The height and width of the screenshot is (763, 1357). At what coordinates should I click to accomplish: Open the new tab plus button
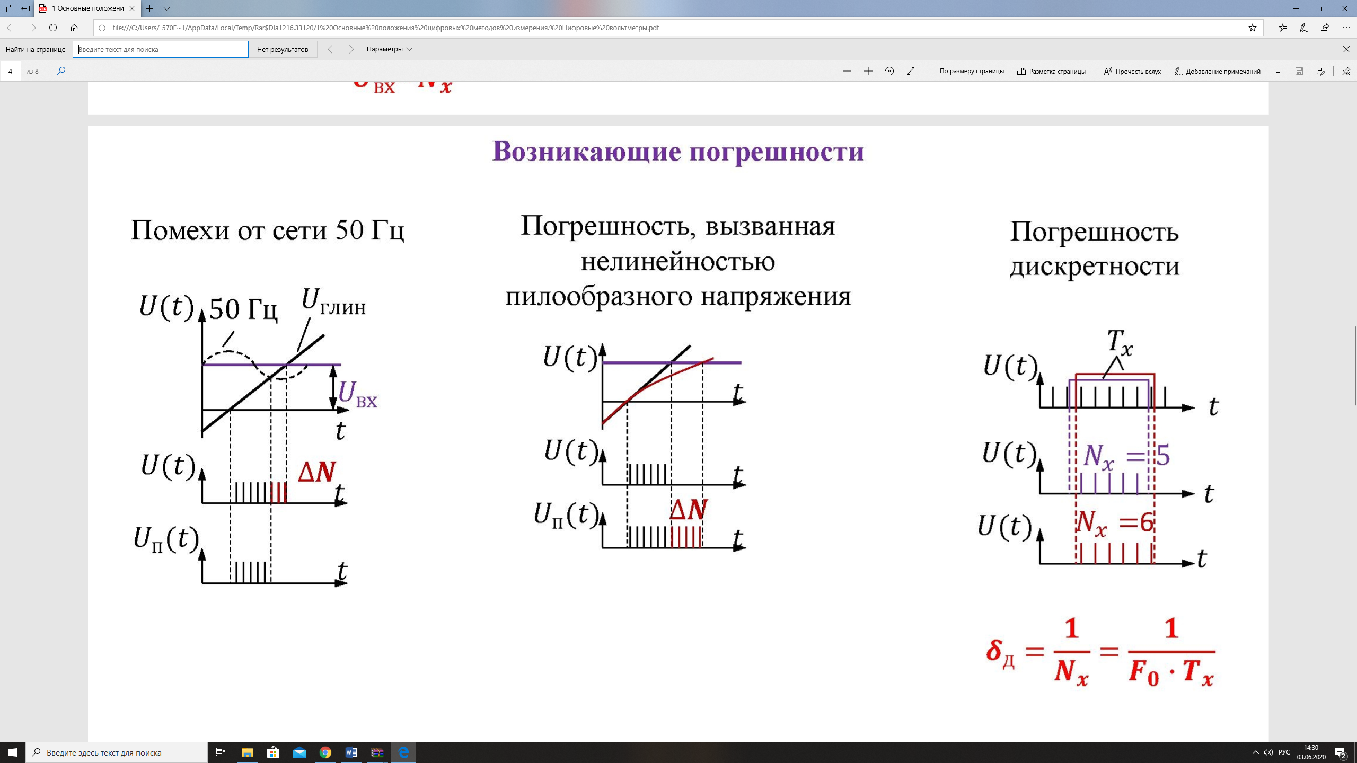tap(150, 8)
